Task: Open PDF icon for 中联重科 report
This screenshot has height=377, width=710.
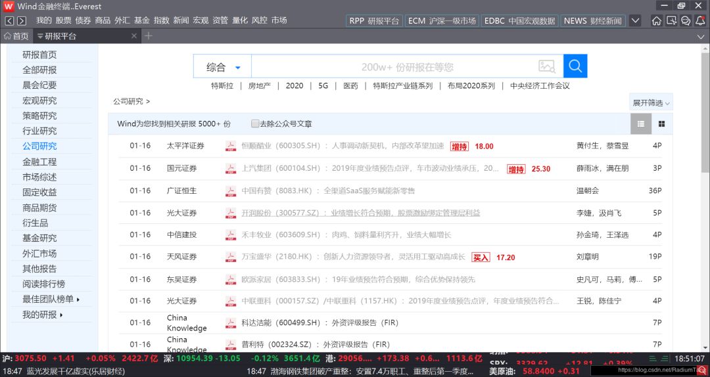Action: click(231, 301)
